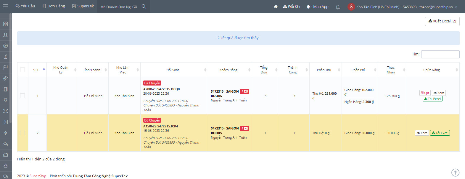The height and width of the screenshot is (179, 465).
Task: Sort by the Khách Hàng column
Action: 230,70
